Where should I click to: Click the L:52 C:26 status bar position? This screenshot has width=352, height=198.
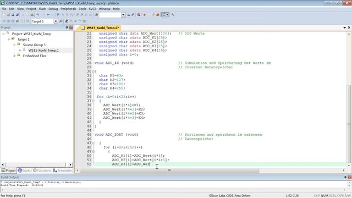click(292, 196)
